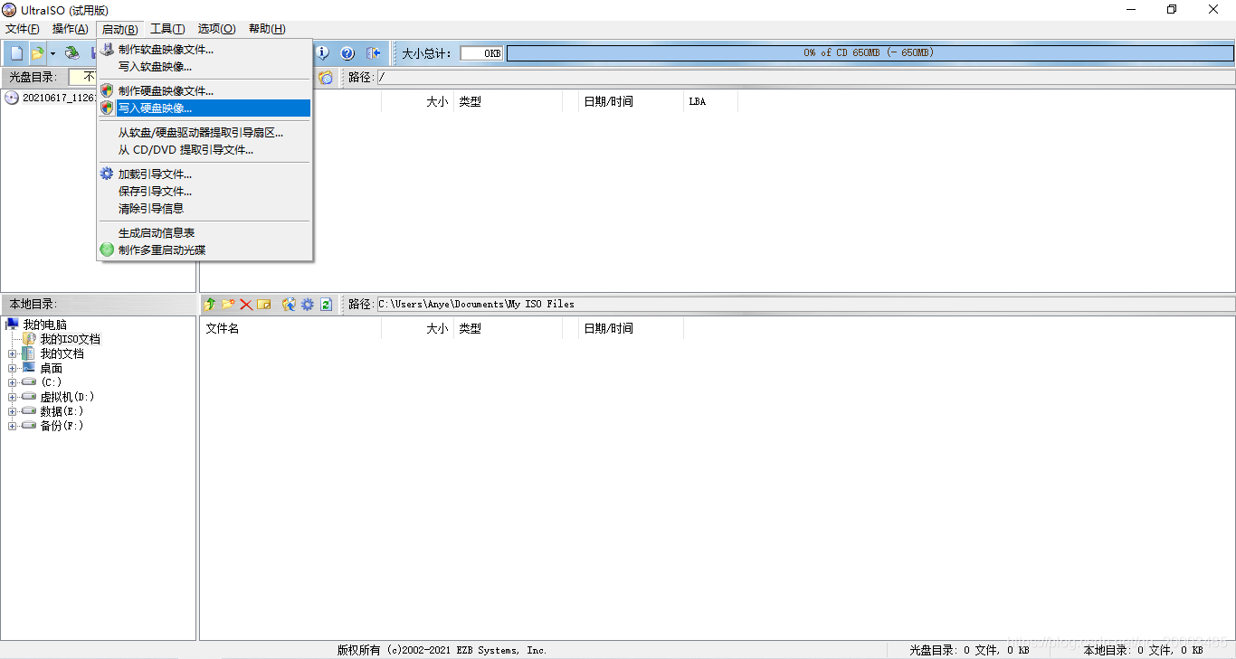Choose 从软盘/硬盘驱动器提取引导扇区...

click(204, 132)
